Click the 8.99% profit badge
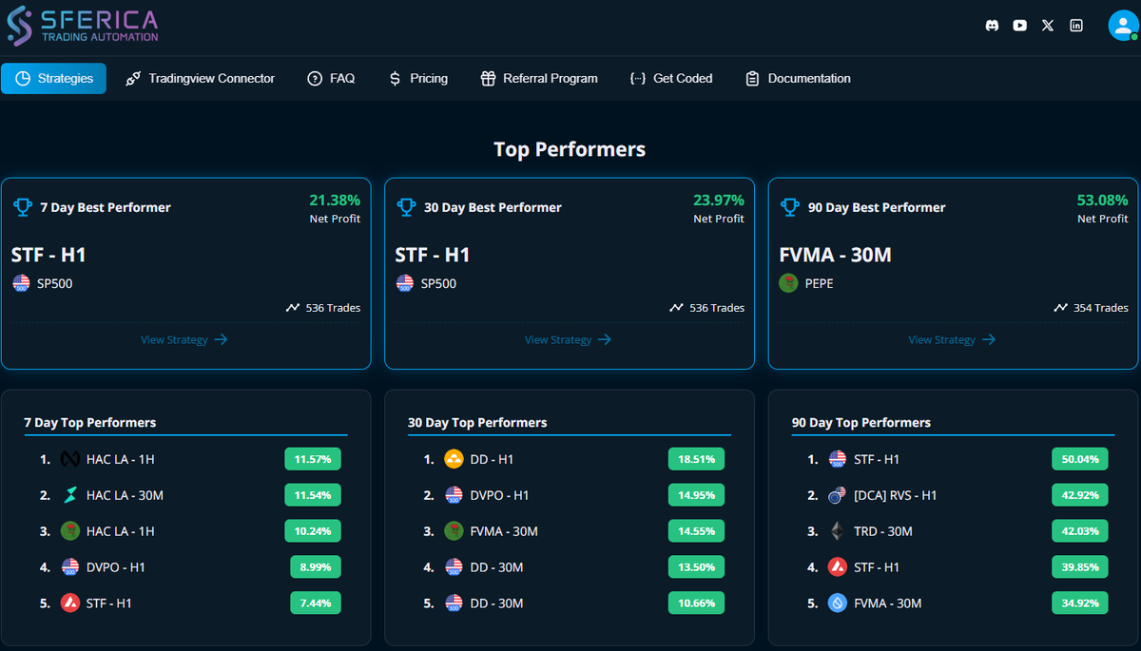 click(316, 567)
